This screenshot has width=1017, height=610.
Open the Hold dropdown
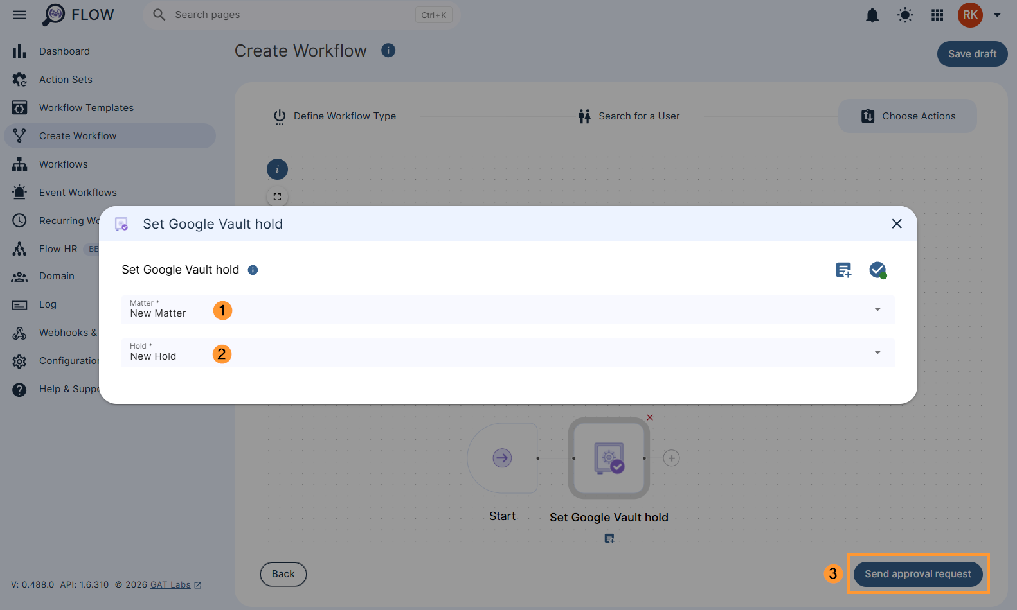coord(508,353)
